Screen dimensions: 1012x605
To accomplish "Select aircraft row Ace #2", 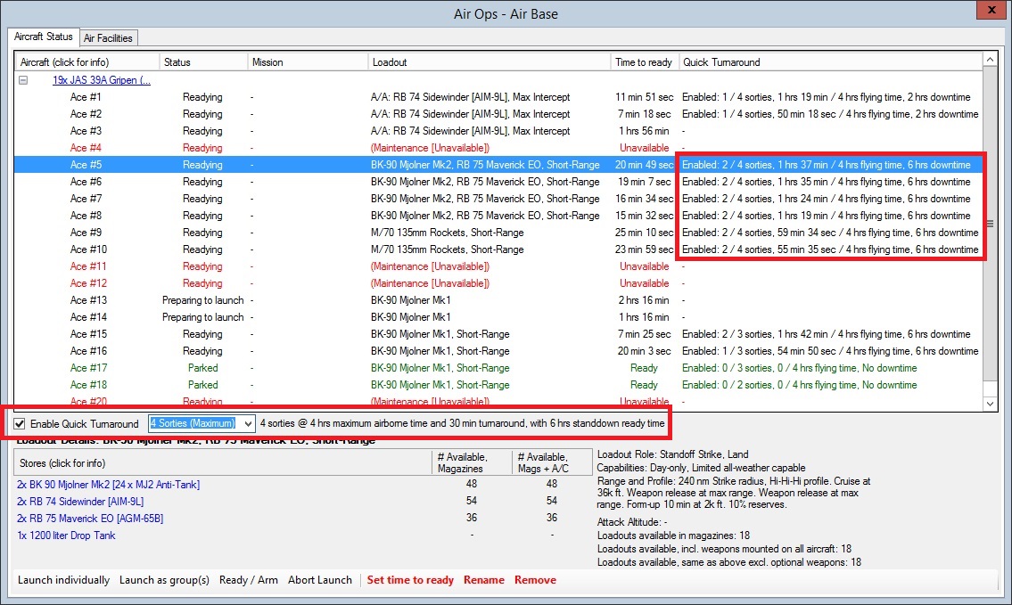I will tap(498, 114).
